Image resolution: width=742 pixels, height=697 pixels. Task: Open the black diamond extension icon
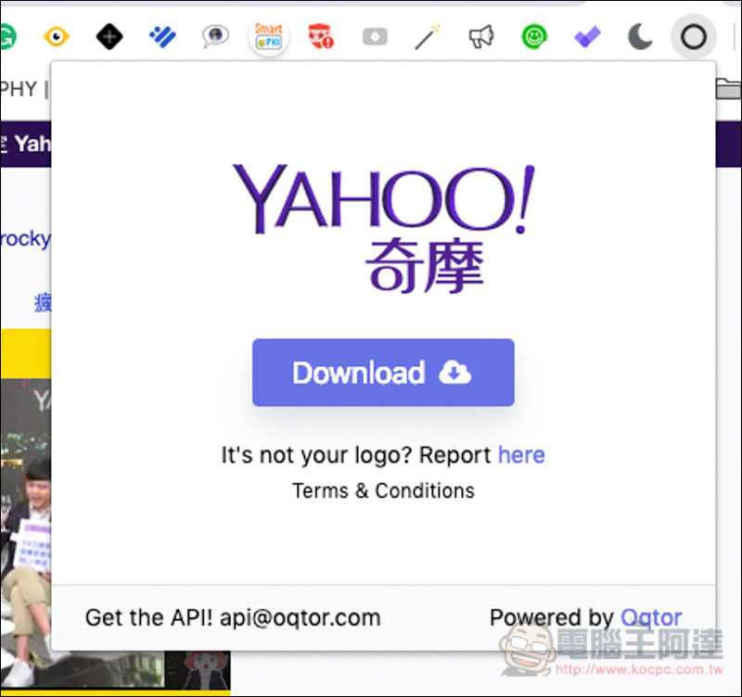click(x=109, y=37)
